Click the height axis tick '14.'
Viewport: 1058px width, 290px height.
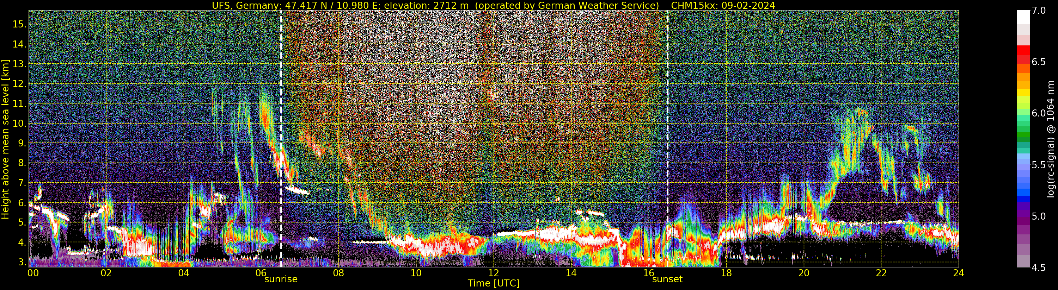[x=20, y=44]
